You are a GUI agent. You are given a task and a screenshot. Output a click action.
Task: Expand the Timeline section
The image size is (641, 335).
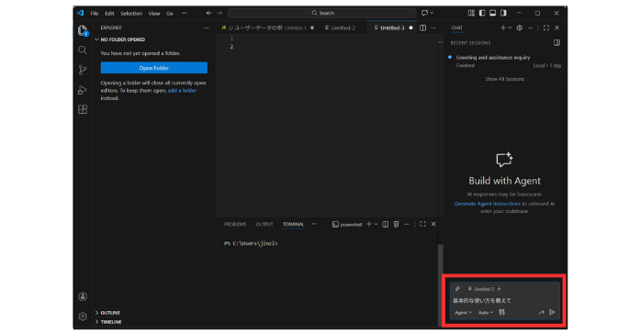click(111, 322)
